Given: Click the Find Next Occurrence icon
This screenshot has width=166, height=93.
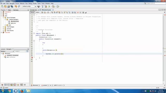Looking at the screenshot, I should click(x=57, y=12).
